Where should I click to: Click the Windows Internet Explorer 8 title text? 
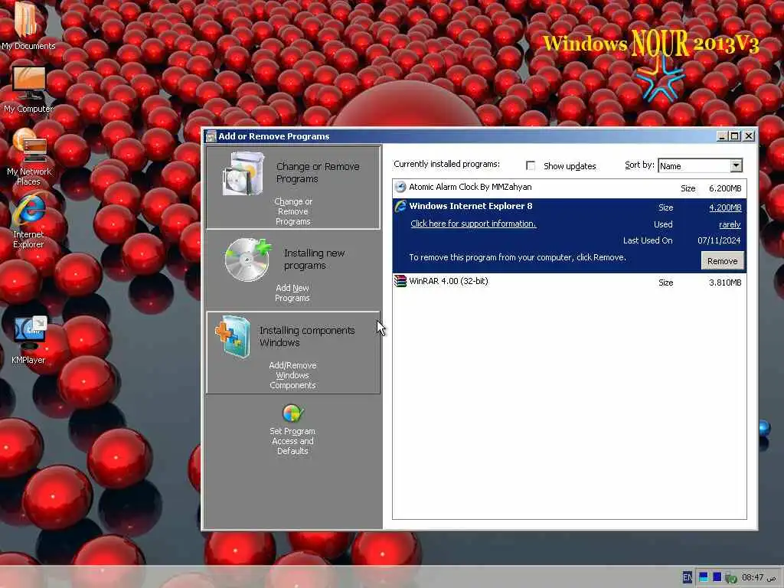pyautogui.click(x=471, y=206)
